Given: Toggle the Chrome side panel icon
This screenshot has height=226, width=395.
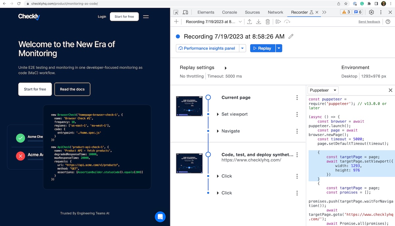Looking at the screenshot, I should (x=376, y=4).
